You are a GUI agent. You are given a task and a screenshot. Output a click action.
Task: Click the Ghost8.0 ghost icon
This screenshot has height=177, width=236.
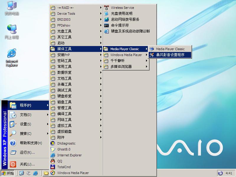pos(53,149)
